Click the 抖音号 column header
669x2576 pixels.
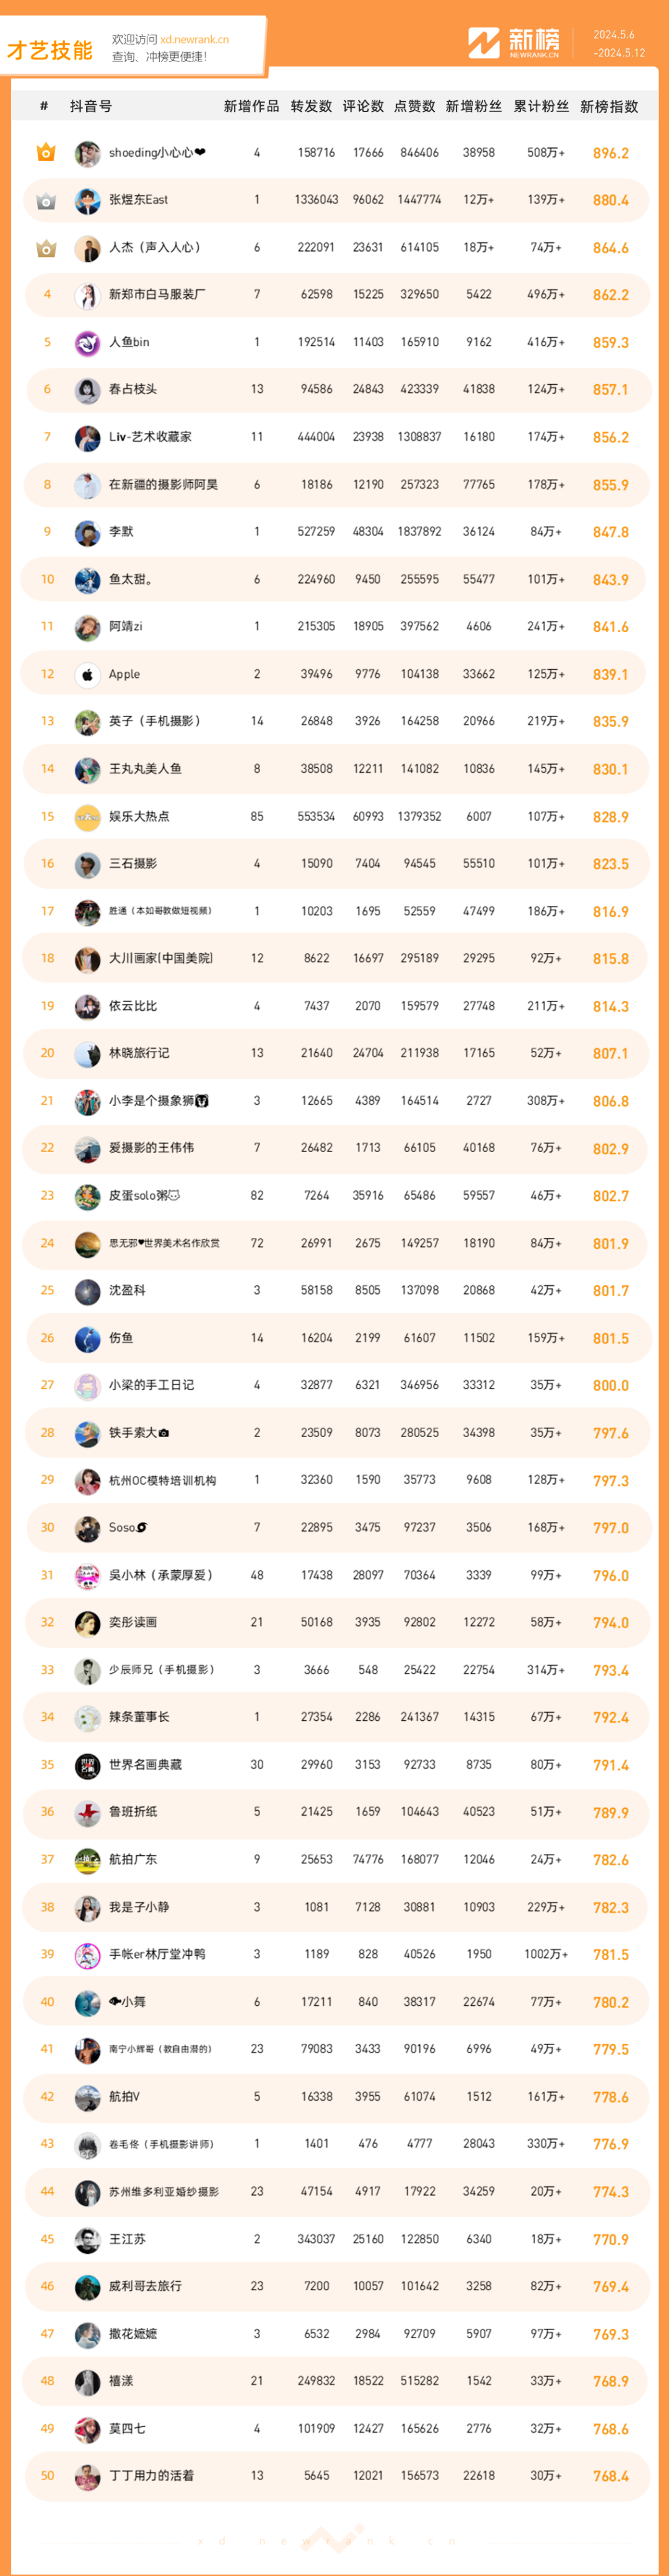pos(91,106)
